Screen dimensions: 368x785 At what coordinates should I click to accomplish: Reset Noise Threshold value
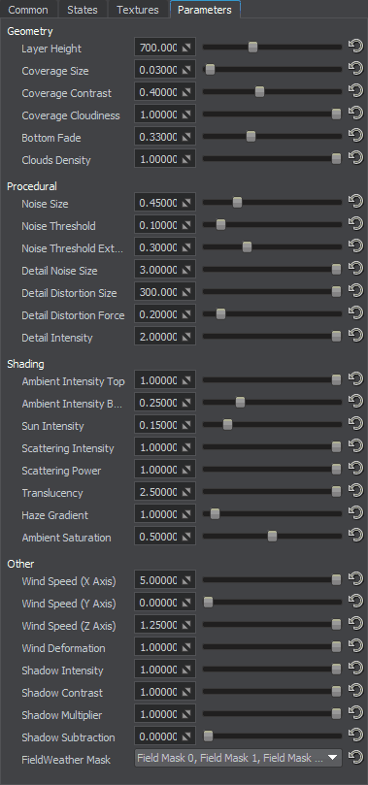355,225
